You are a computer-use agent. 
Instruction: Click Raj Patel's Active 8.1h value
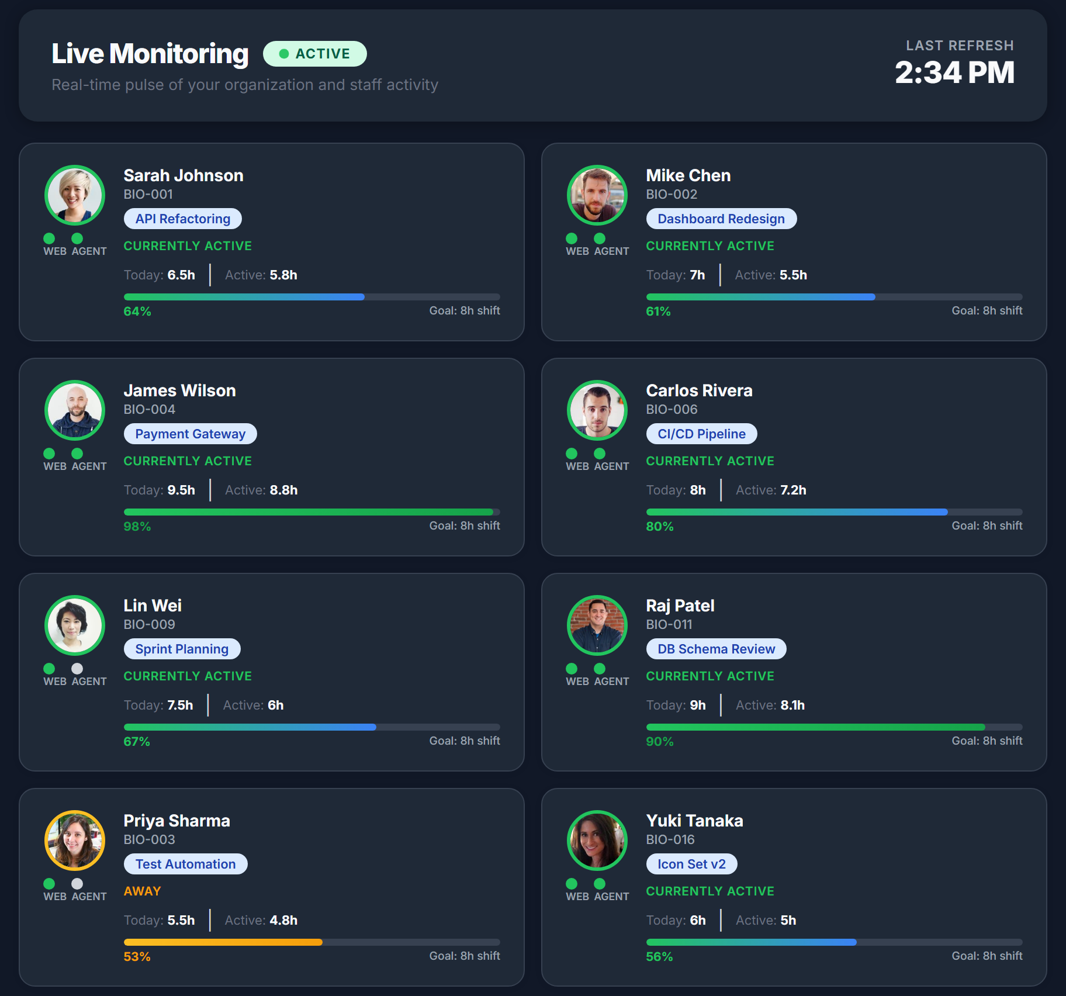pos(792,705)
